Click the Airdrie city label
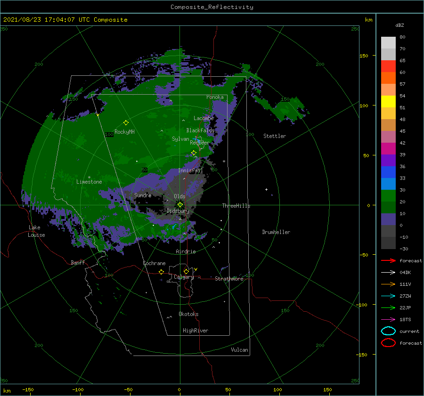Image resolution: width=424 pixels, height=396 pixels. (186, 251)
